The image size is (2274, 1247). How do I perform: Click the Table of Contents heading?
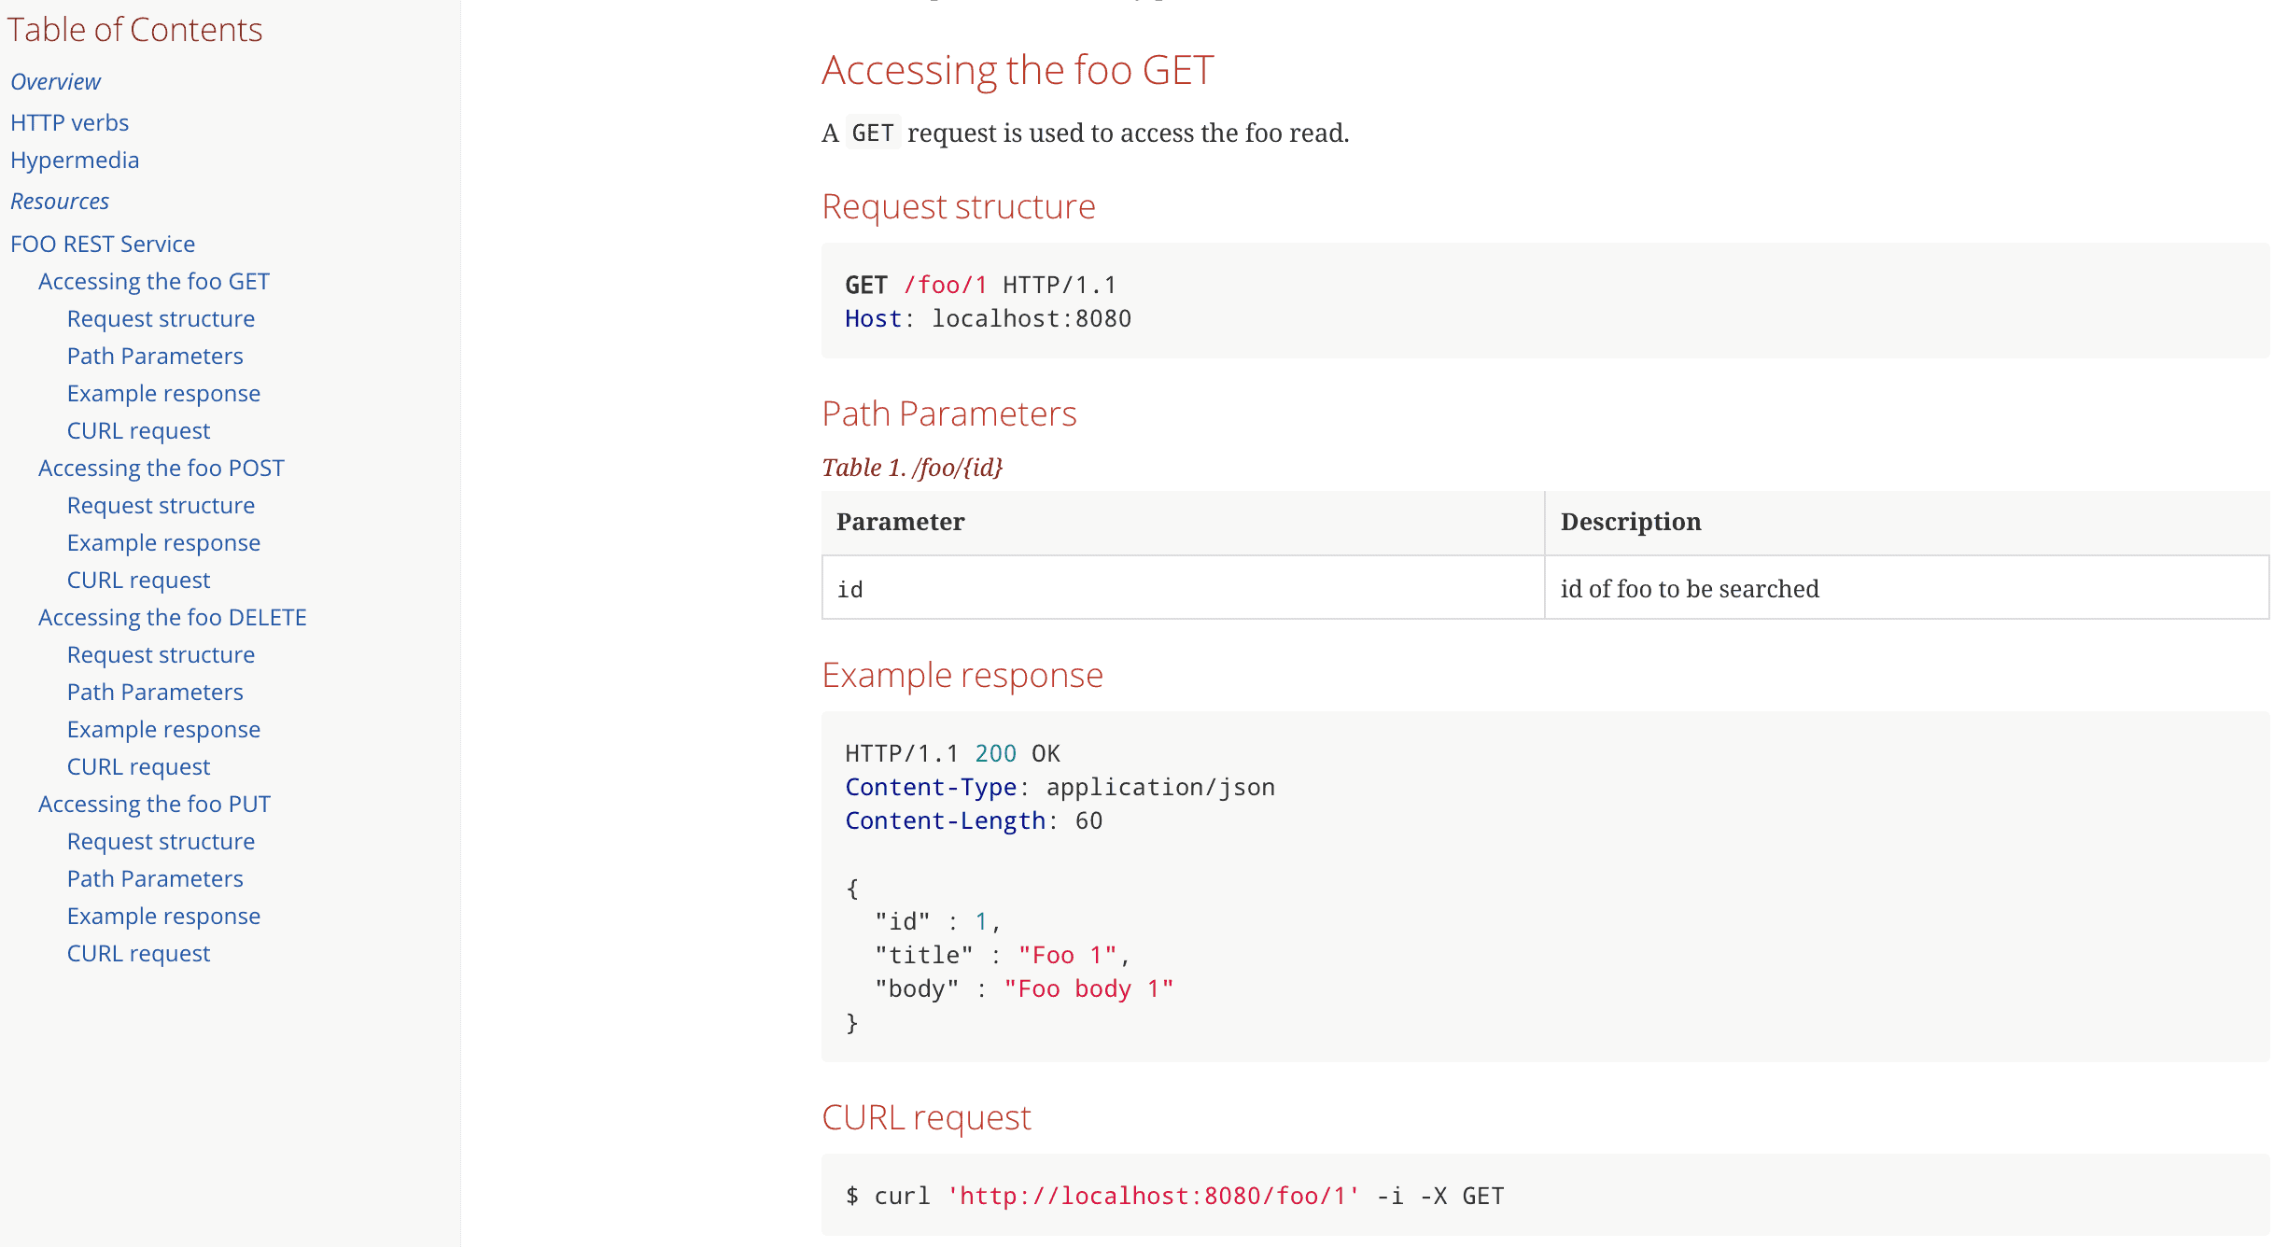[x=135, y=30]
